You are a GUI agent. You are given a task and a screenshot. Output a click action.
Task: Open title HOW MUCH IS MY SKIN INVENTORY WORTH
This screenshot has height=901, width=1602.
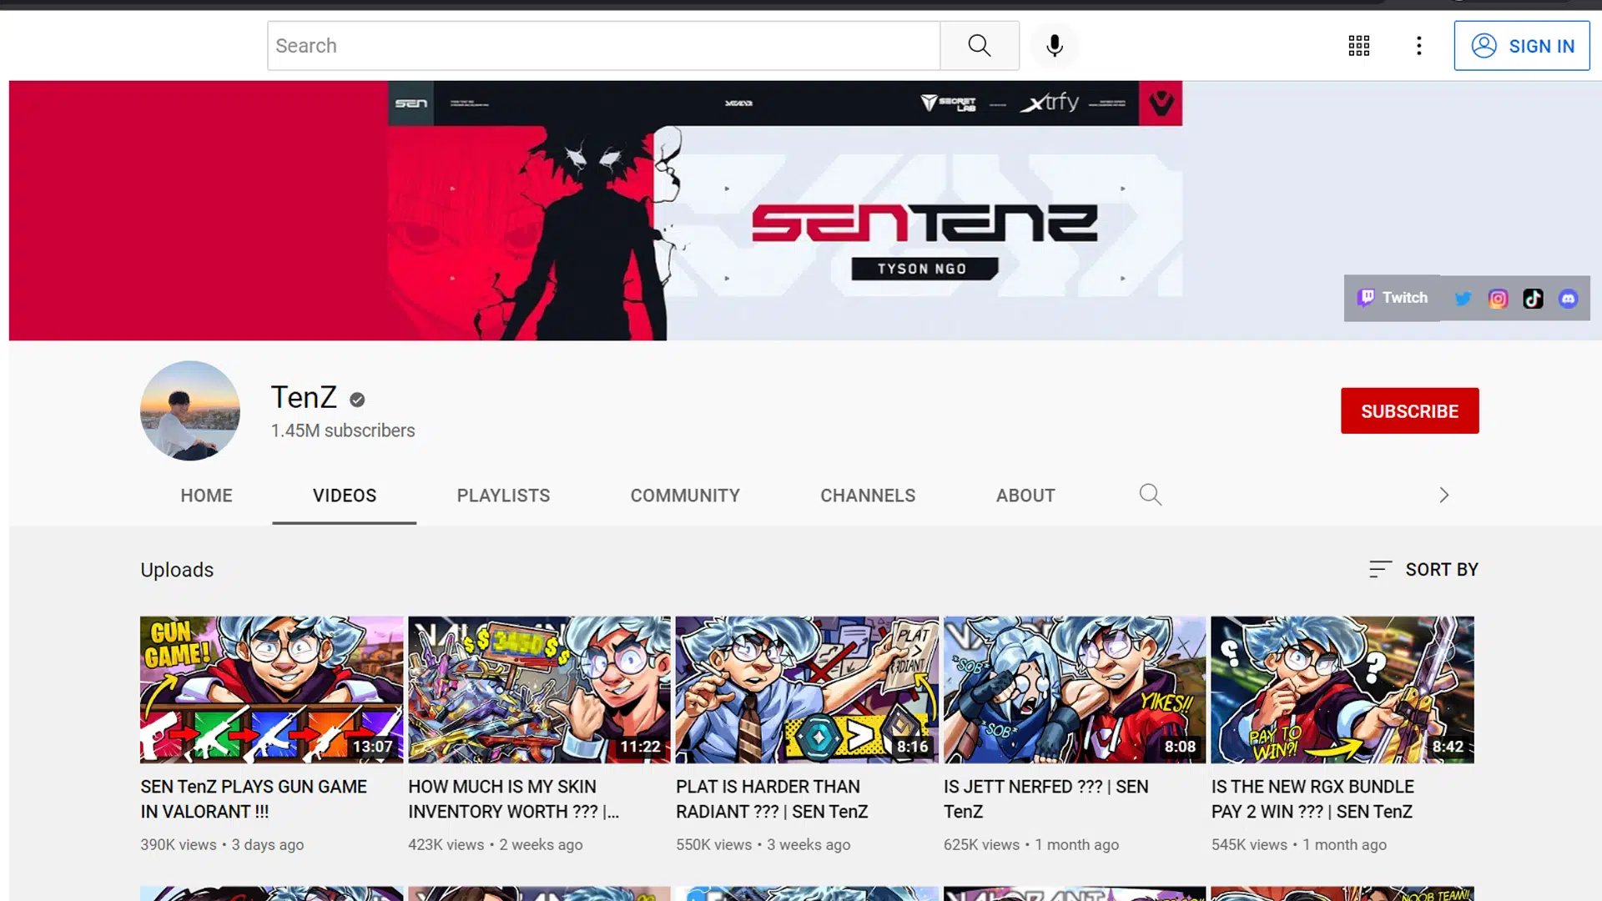pos(513,799)
